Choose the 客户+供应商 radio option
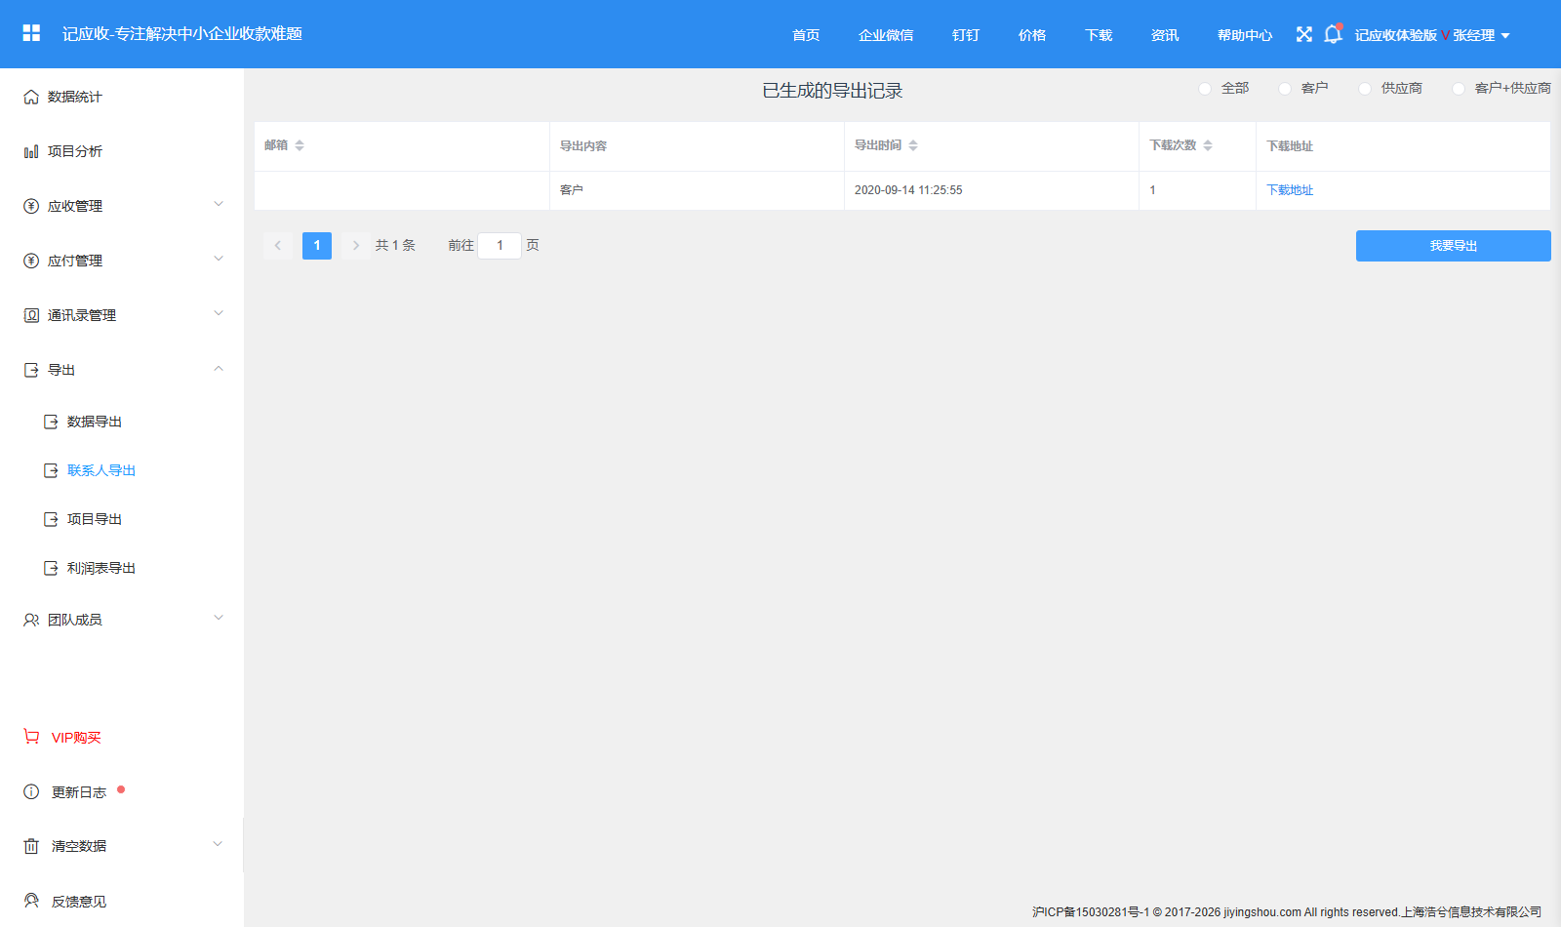This screenshot has height=927, width=1561. point(1459,89)
